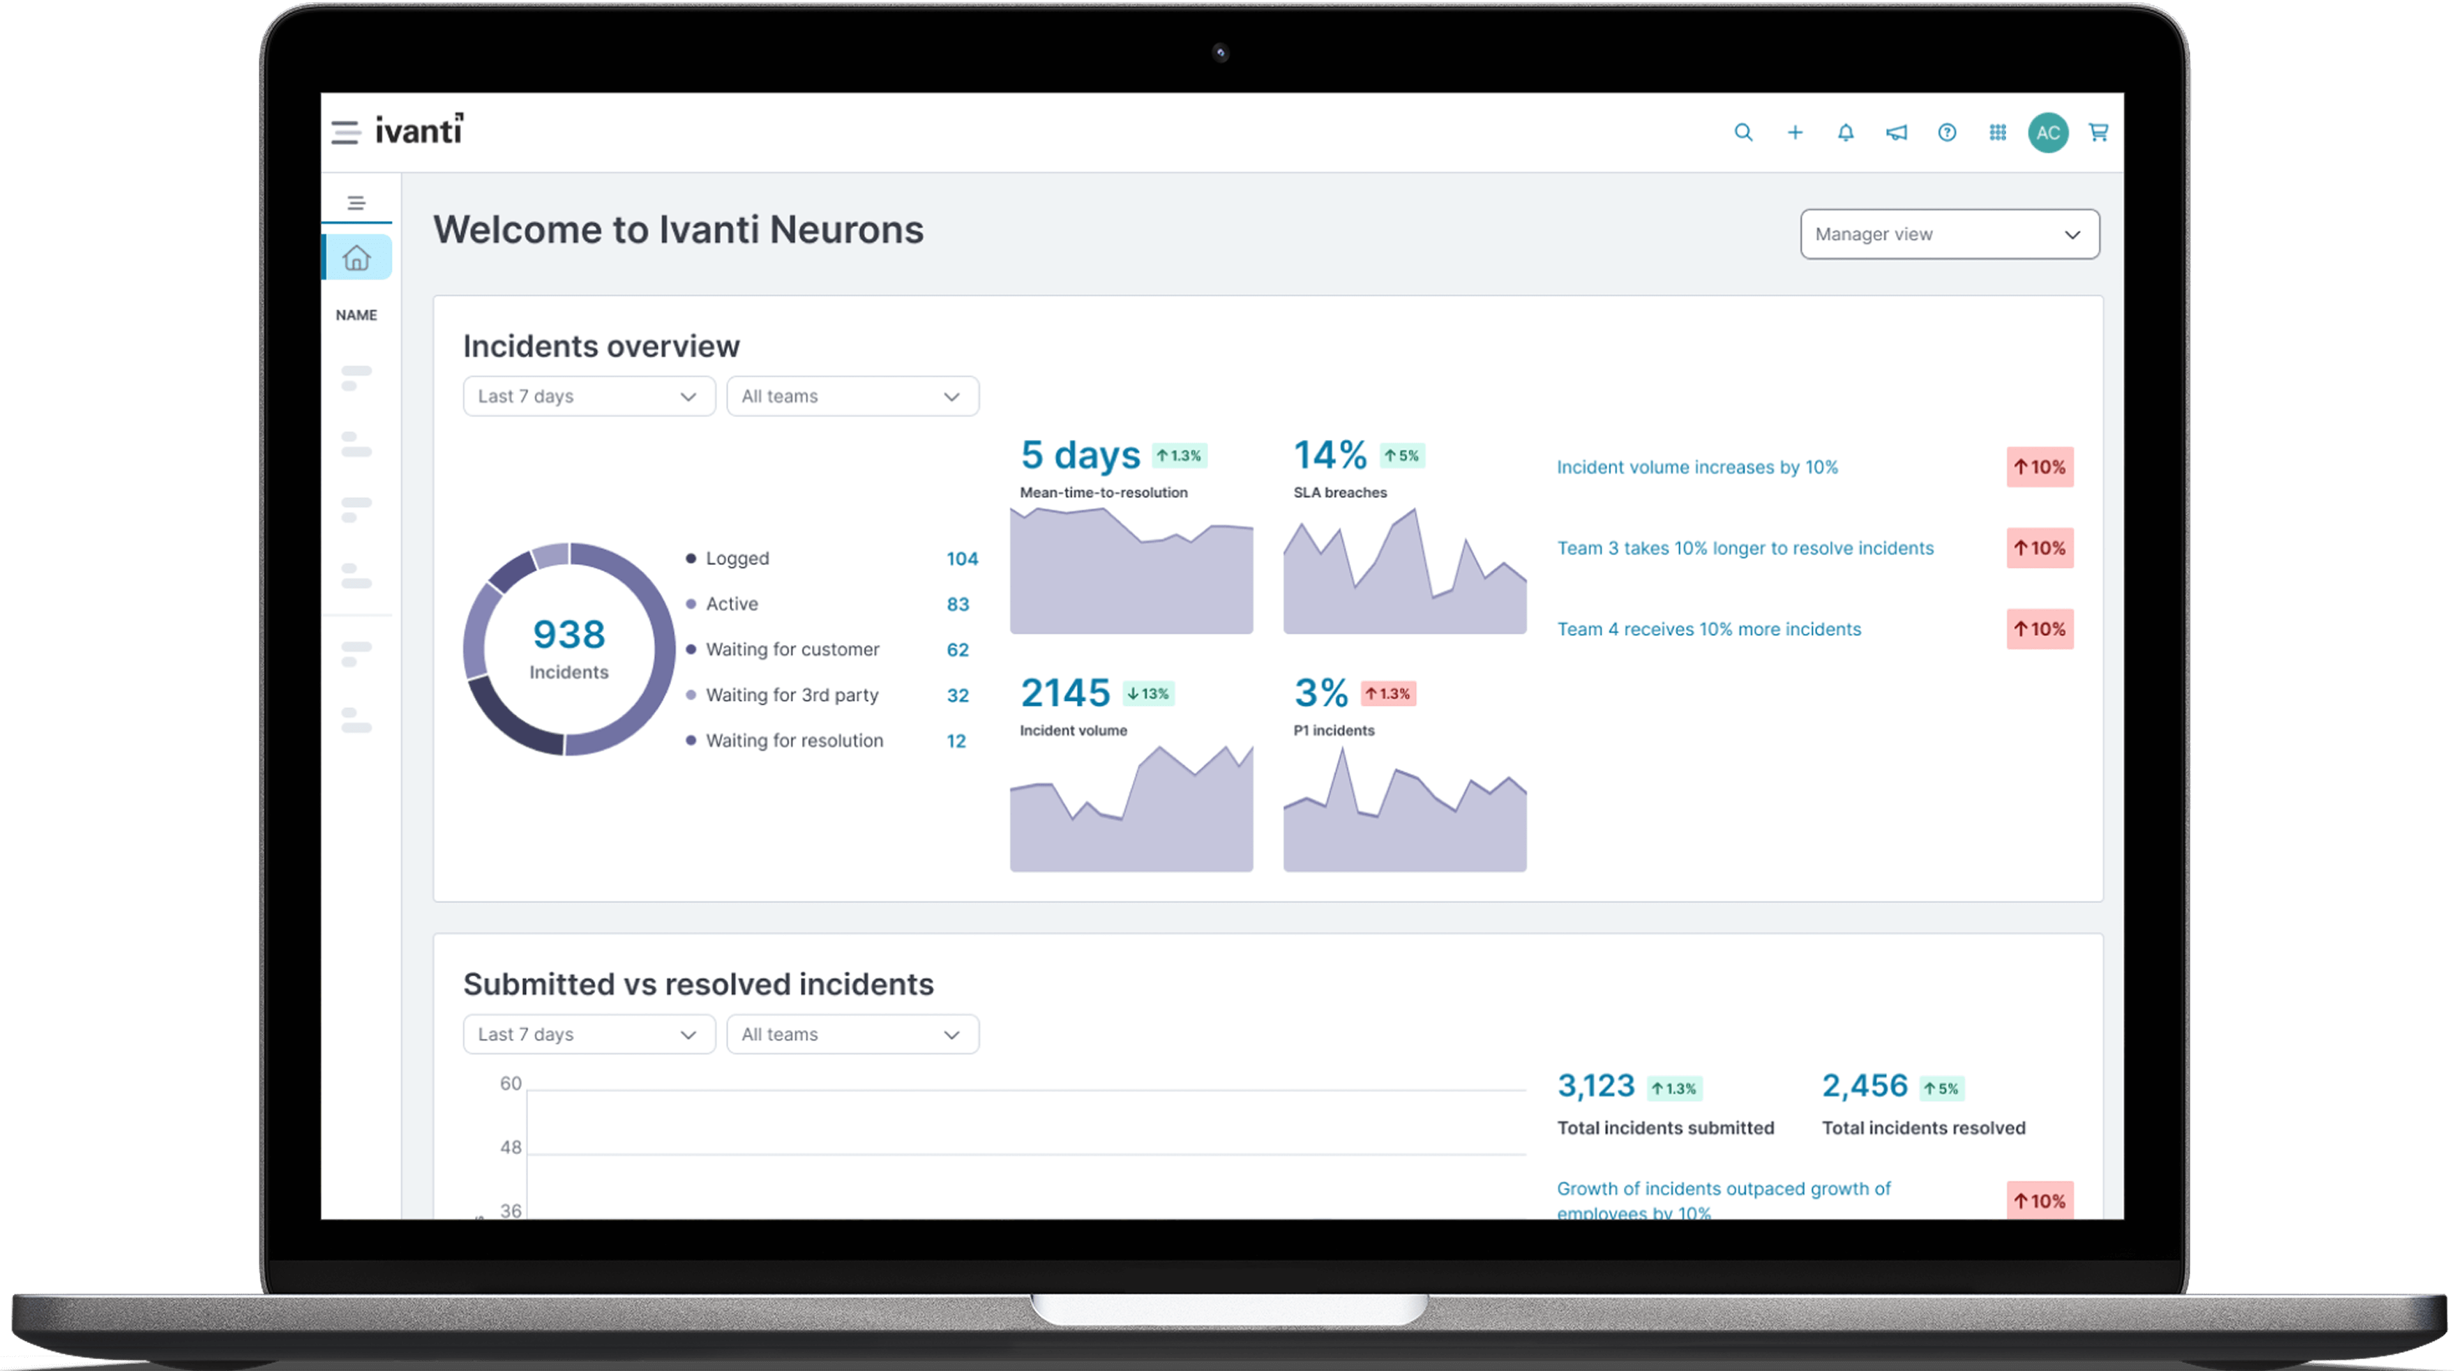Open the help question mark icon
The height and width of the screenshot is (1371, 2454).
1946,132
